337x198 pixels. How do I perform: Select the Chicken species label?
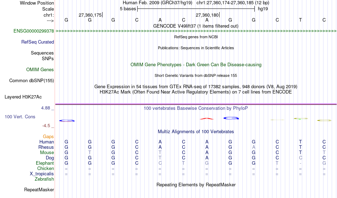point(45,168)
